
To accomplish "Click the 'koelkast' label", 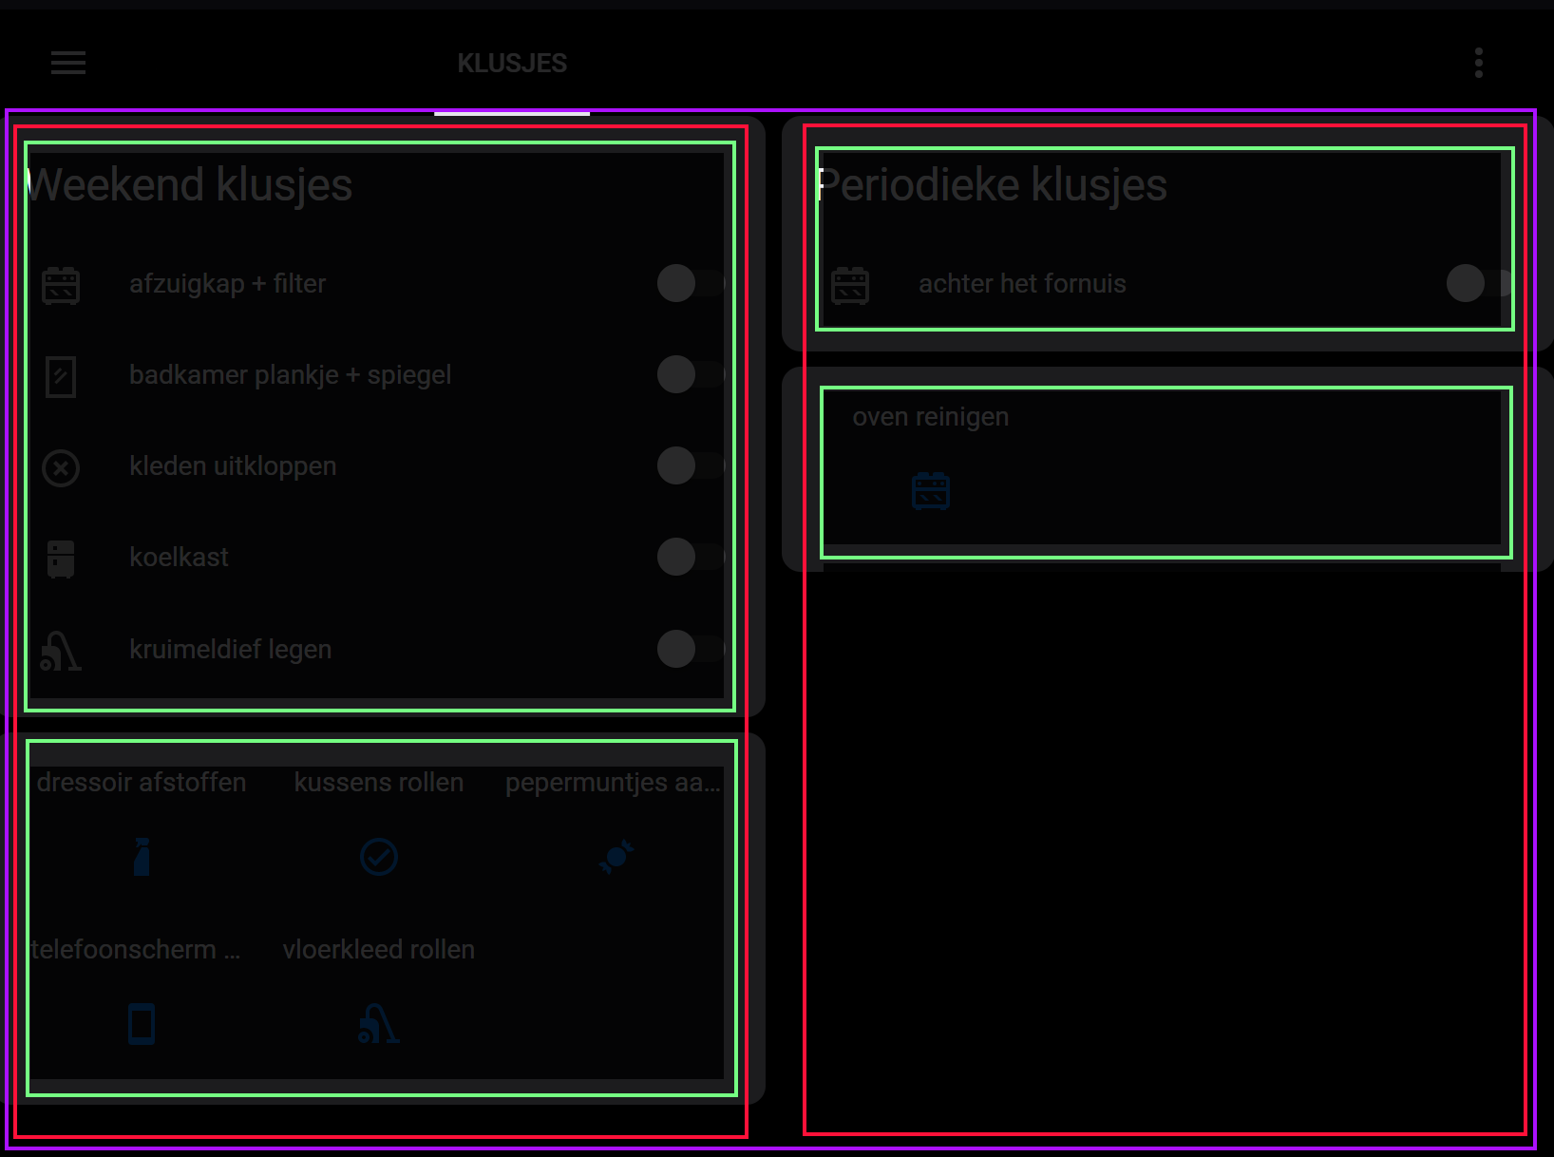I will point(179,557).
